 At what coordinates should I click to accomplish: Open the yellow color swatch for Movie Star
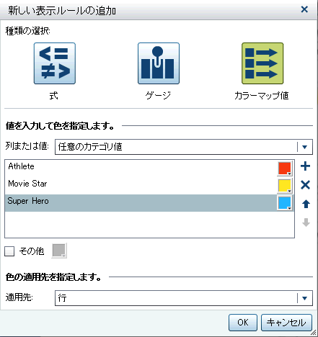pos(285,186)
